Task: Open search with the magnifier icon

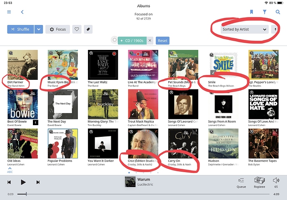Action: (x=278, y=12)
